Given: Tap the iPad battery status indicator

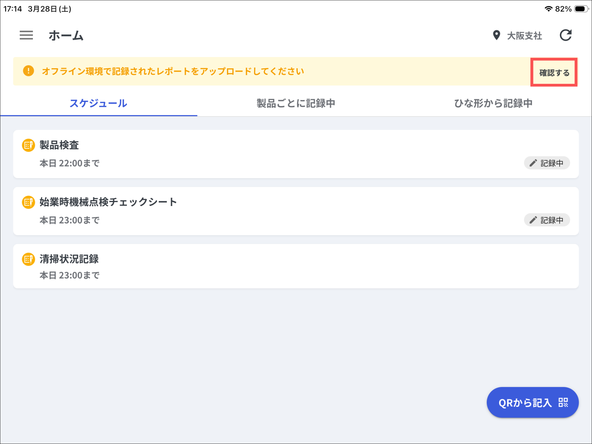Looking at the screenshot, I should tap(581, 9).
